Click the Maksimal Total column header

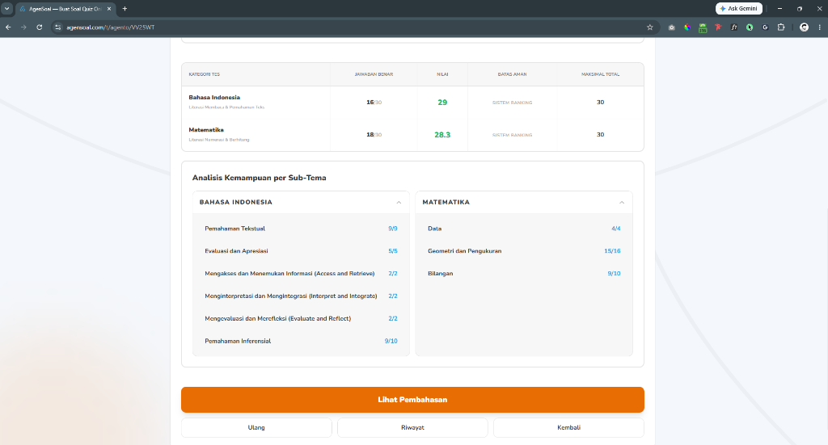click(x=601, y=74)
